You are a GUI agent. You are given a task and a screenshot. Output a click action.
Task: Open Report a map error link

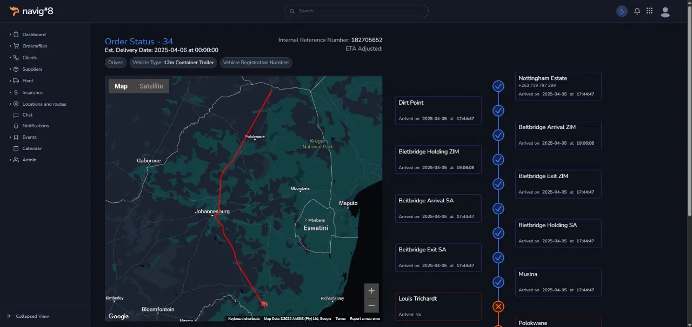[365, 319]
